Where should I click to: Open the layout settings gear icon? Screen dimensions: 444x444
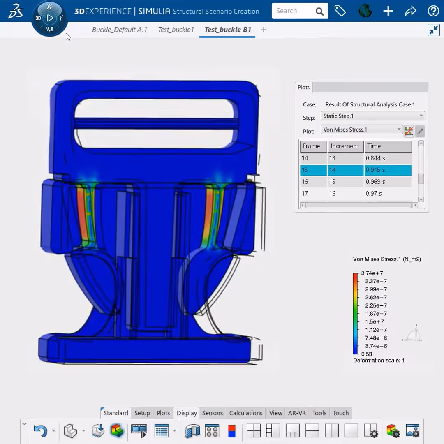point(371,431)
